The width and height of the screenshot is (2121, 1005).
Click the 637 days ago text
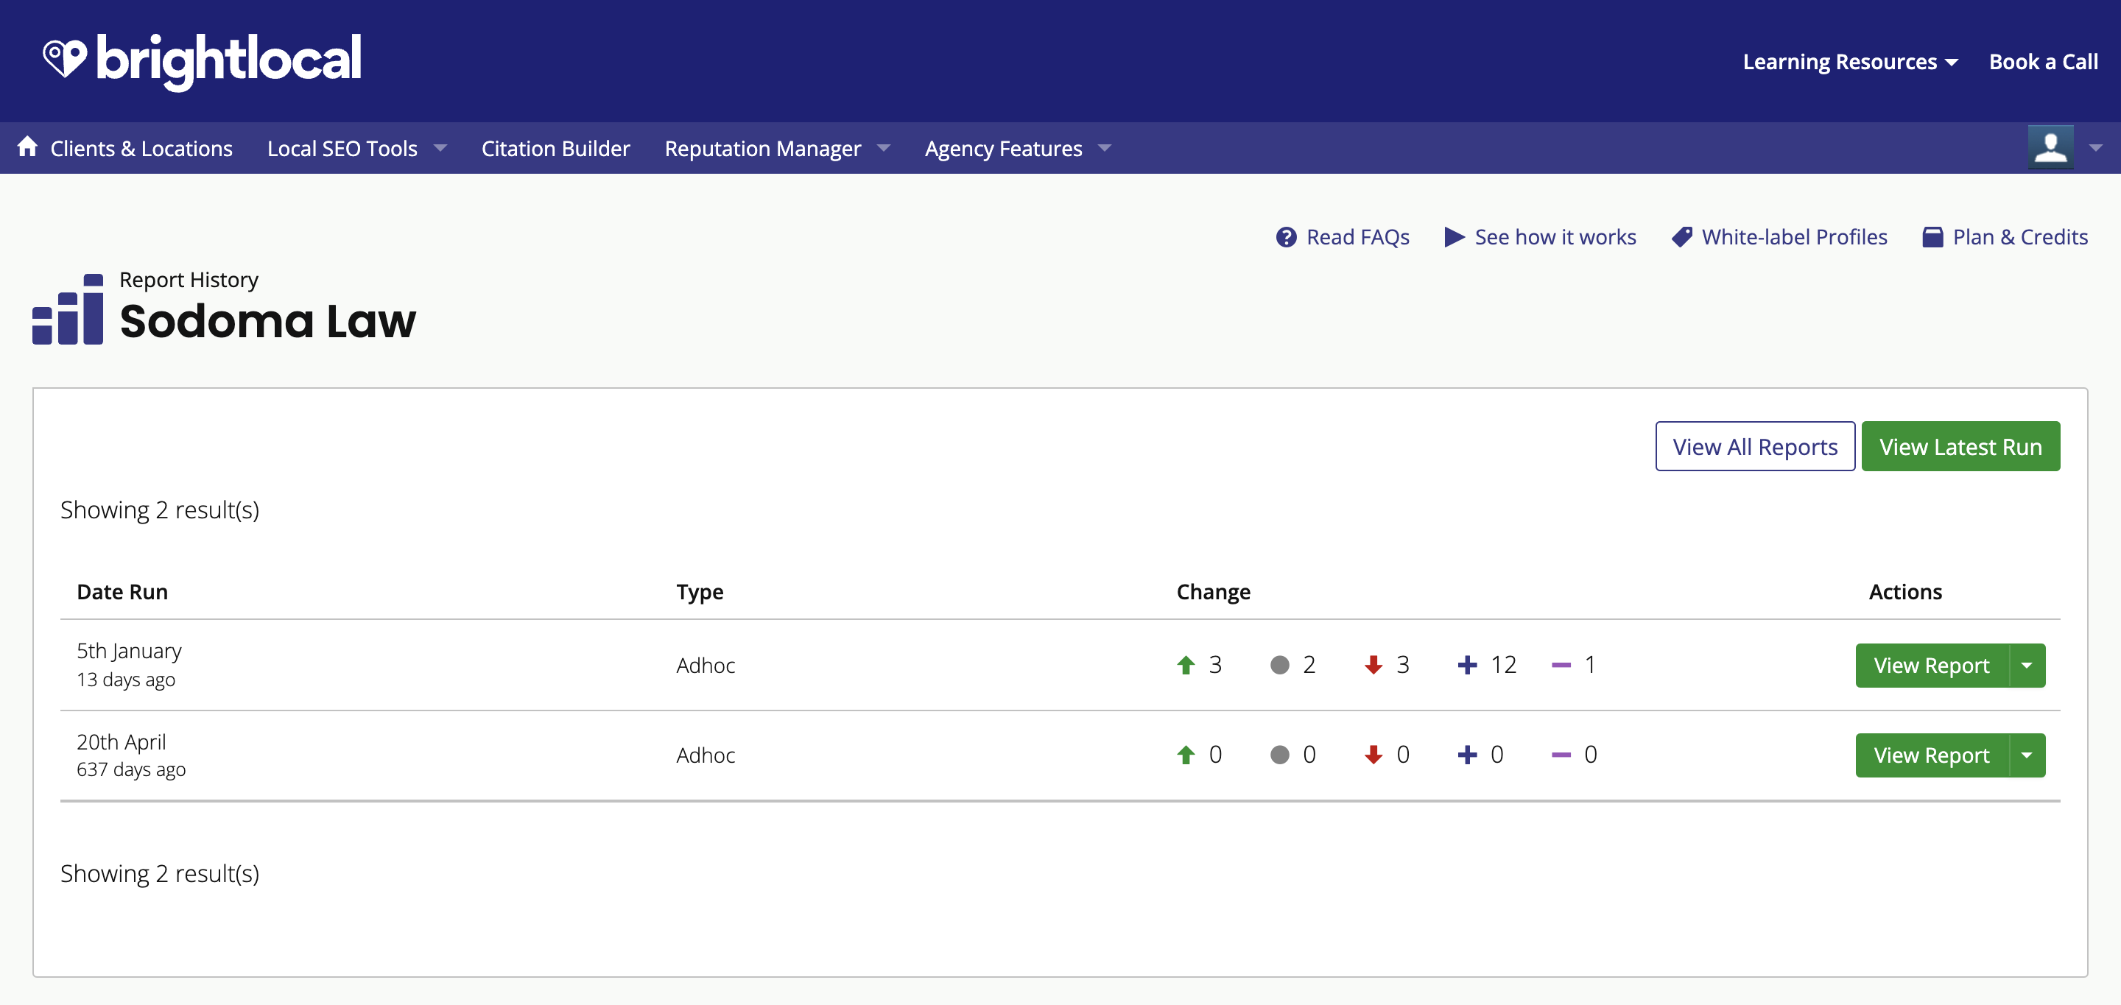(131, 769)
